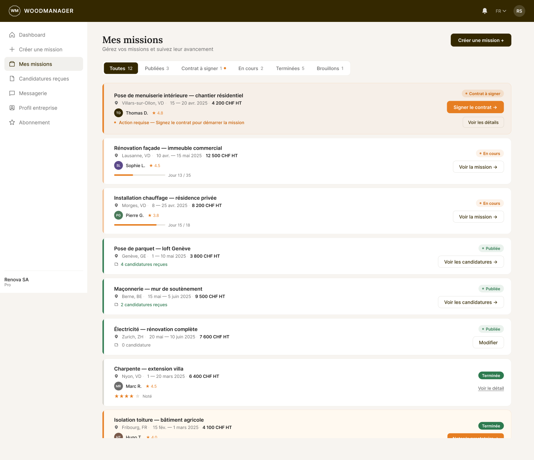Open the notifications bell
The width and height of the screenshot is (534, 460).
[x=485, y=11]
